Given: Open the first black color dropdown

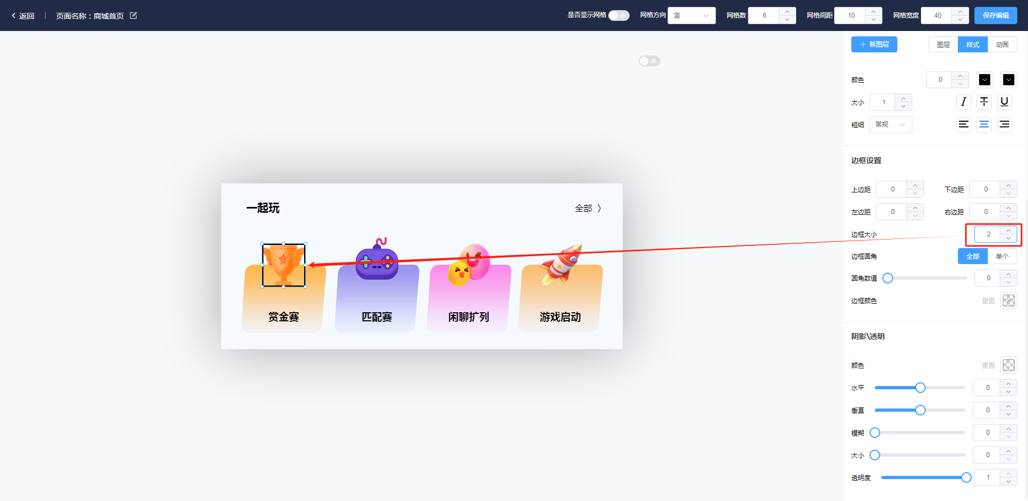Looking at the screenshot, I should (x=984, y=80).
